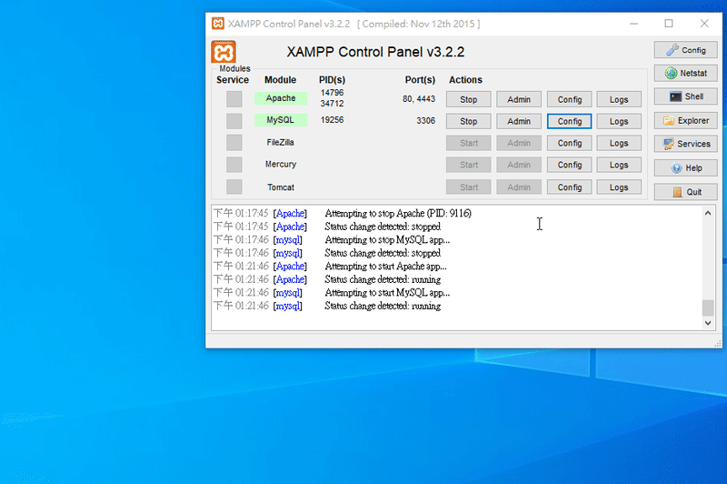Viewport: 727px width, 484px height.
Task: Click log line 'Attempting to stop MySQL app...'
Action: [387, 239]
